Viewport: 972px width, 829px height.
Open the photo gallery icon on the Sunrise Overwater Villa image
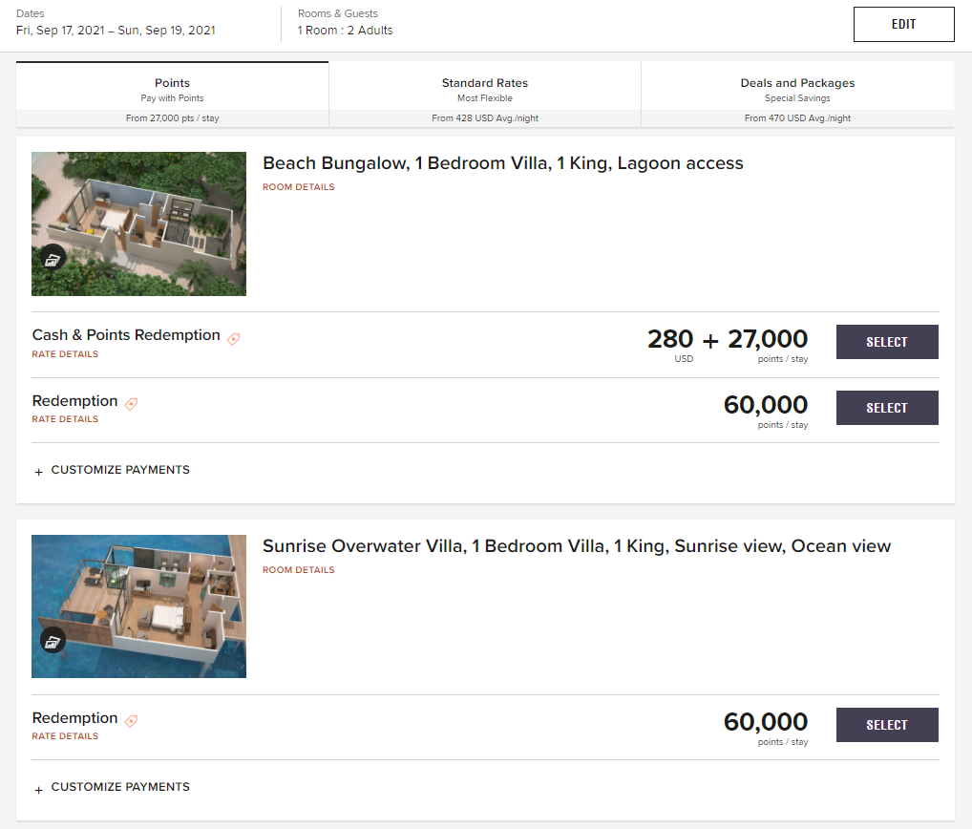pos(53,642)
